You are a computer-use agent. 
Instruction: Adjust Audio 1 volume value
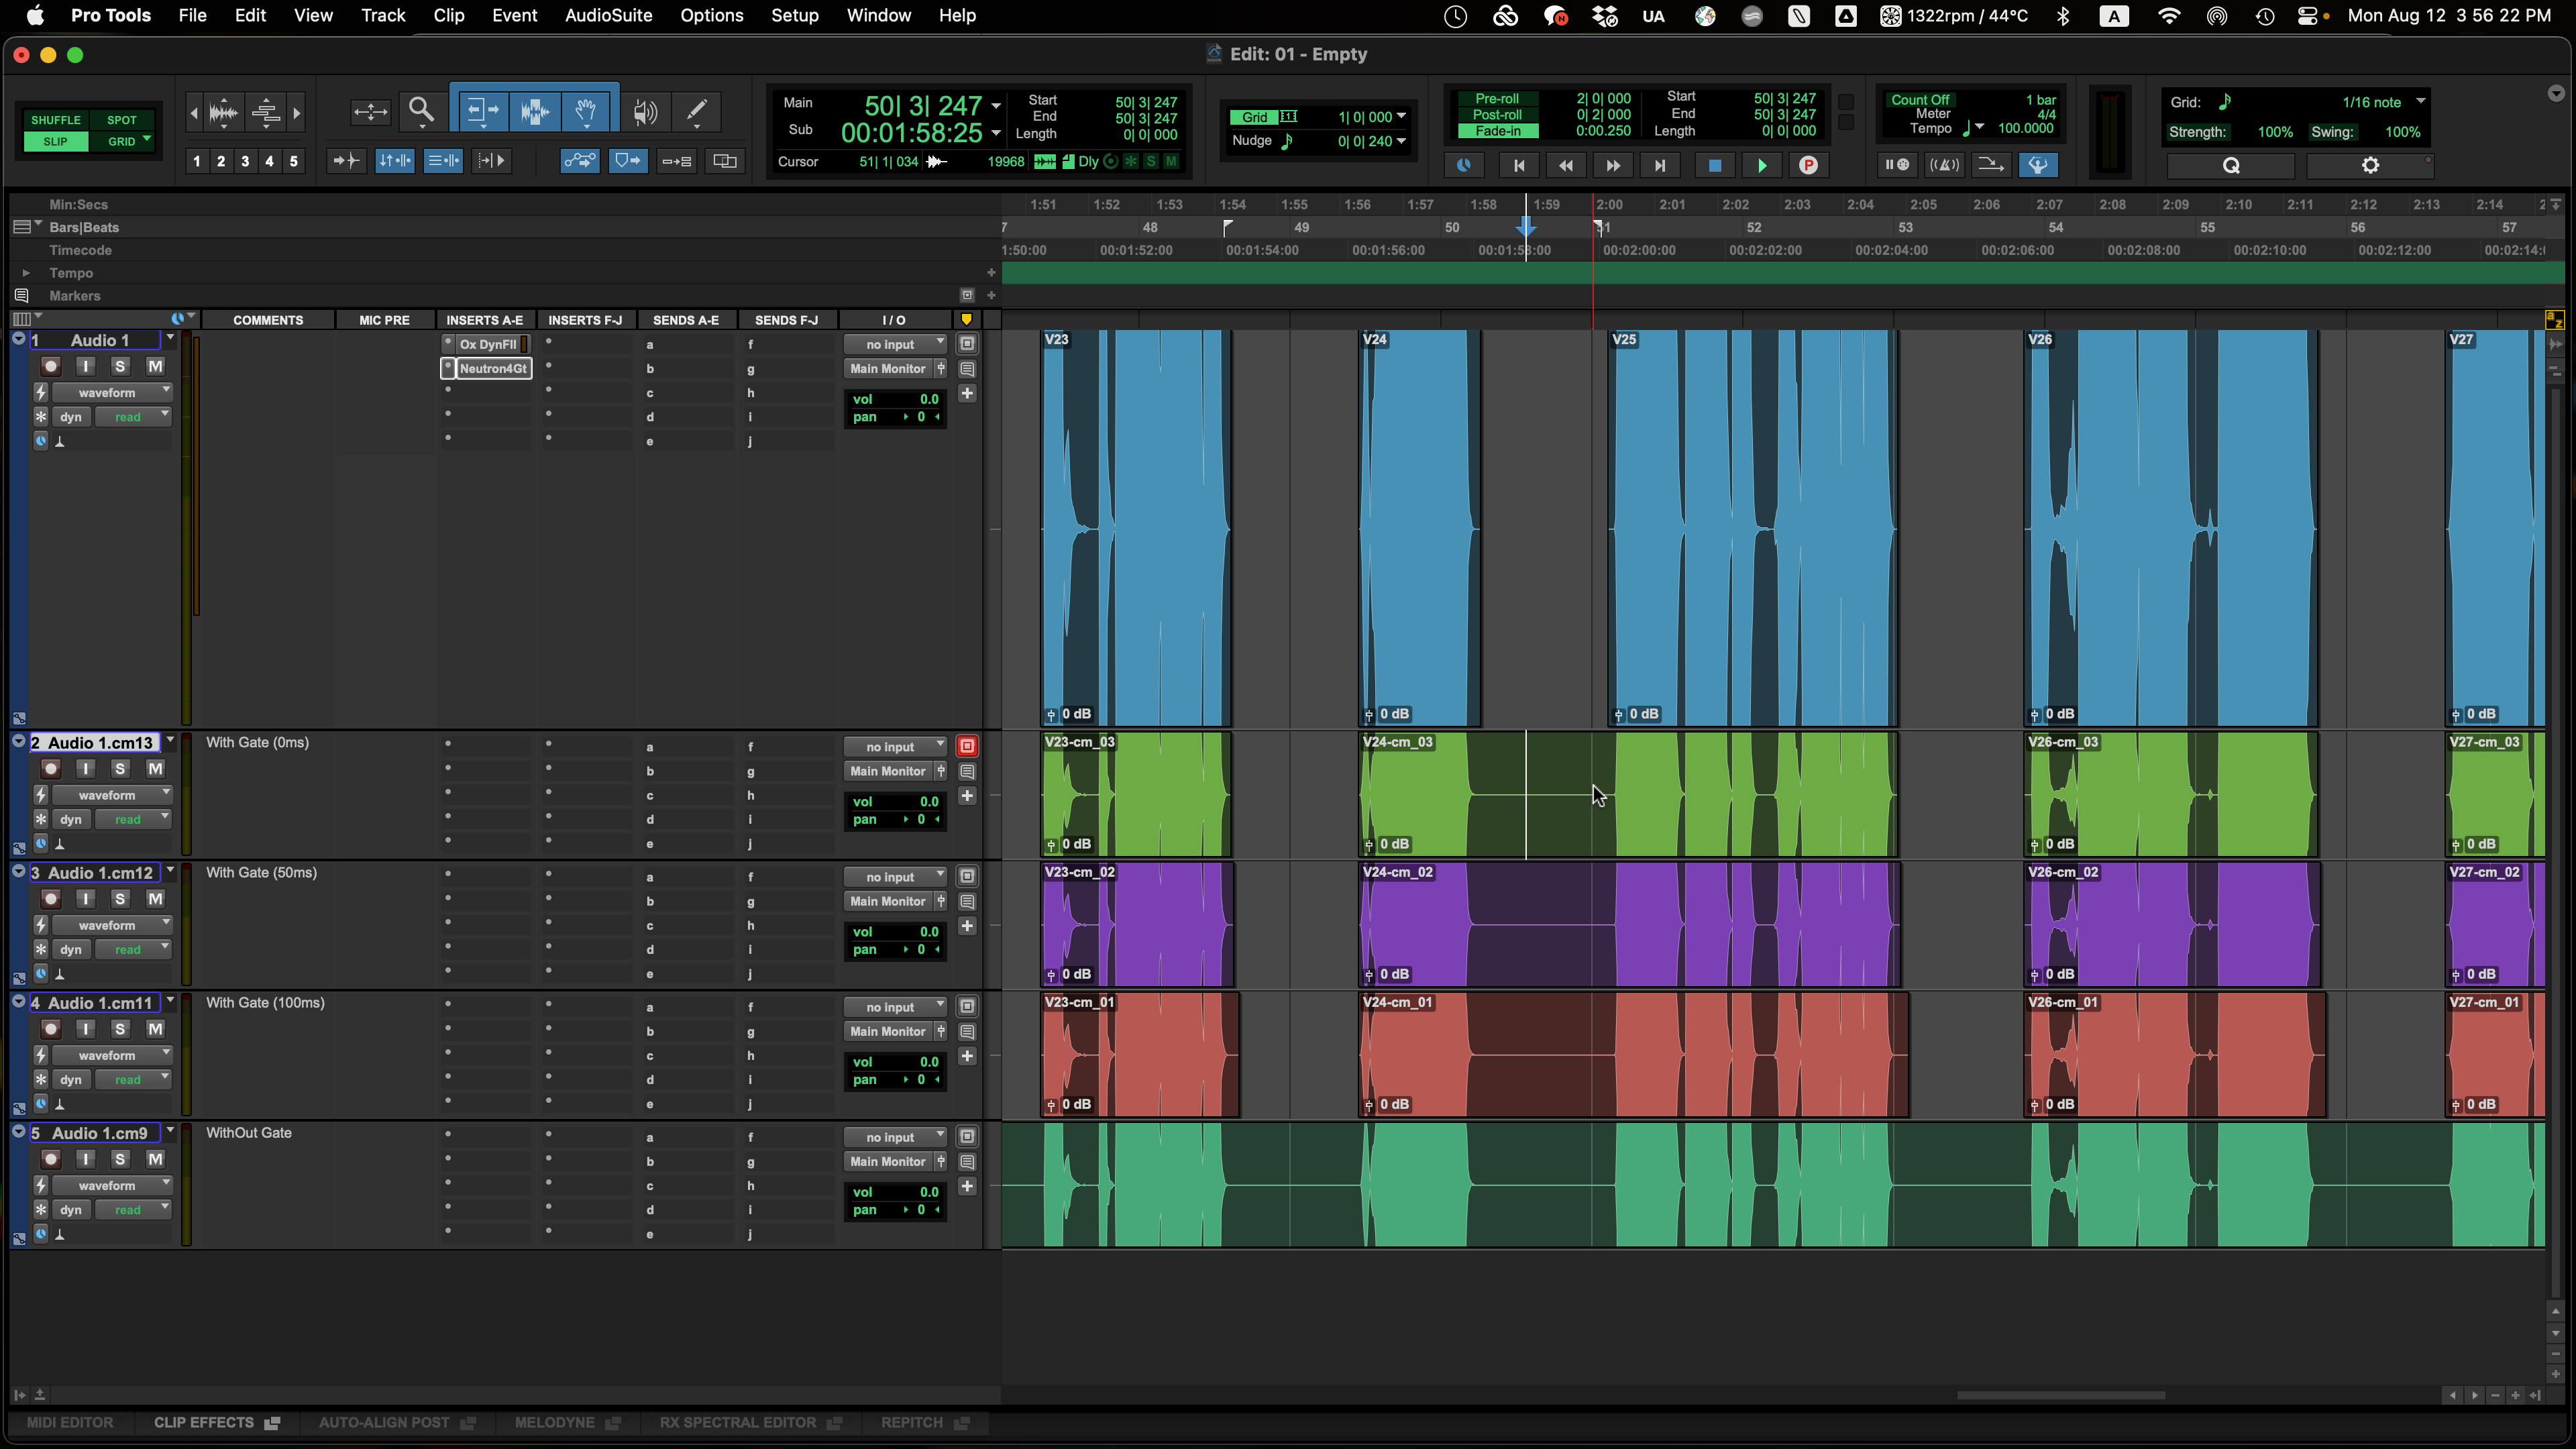click(x=895, y=399)
